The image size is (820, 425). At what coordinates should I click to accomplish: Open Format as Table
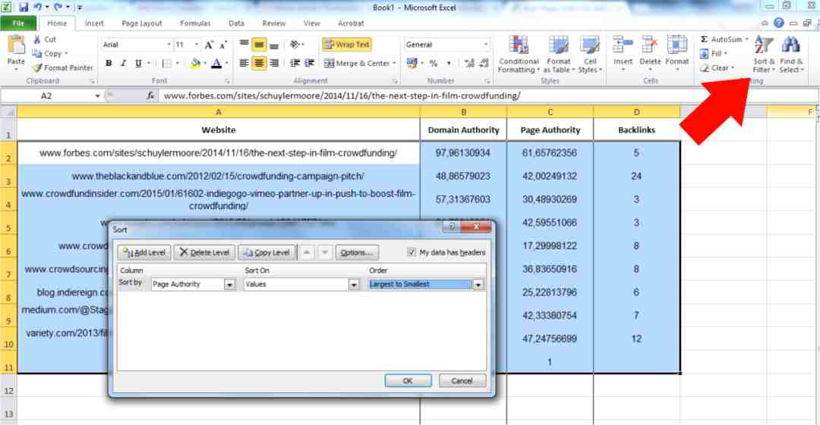[x=559, y=55]
